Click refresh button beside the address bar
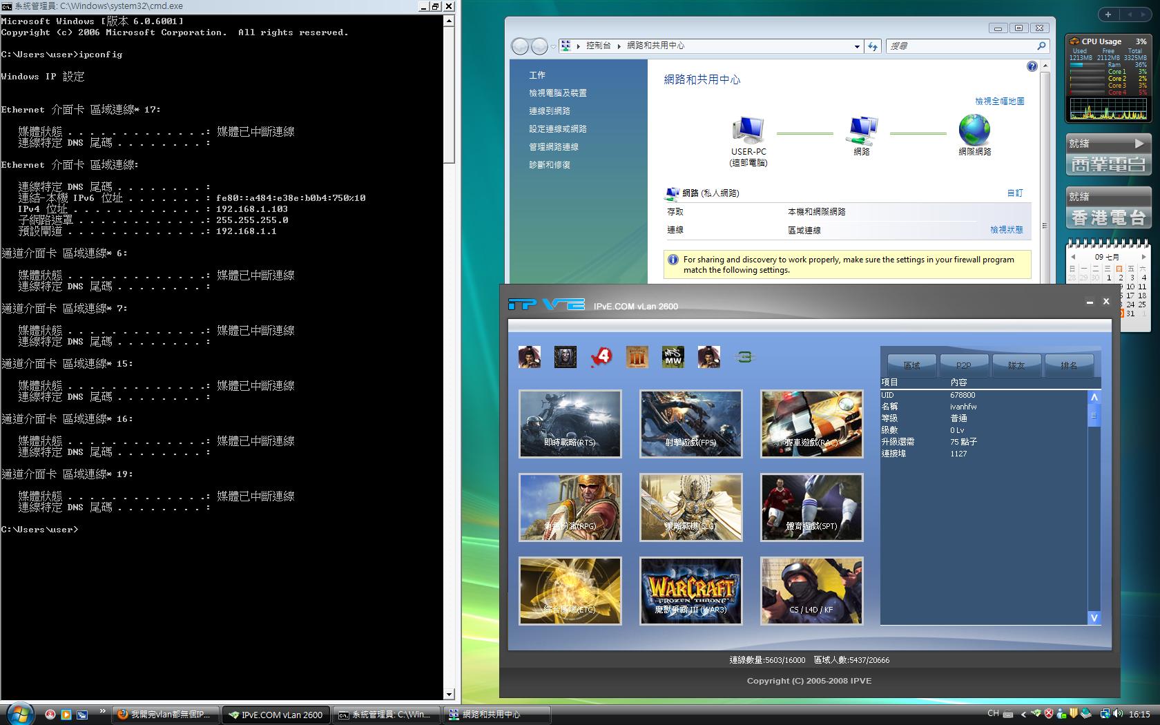Image resolution: width=1160 pixels, height=725 pixels. pos(873,46)
